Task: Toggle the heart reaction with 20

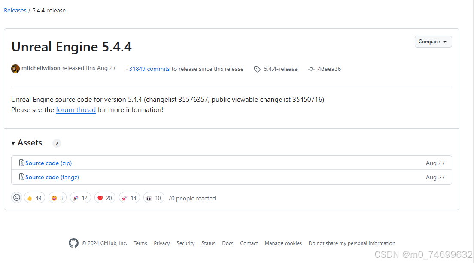Action: (x=105, y=198)
